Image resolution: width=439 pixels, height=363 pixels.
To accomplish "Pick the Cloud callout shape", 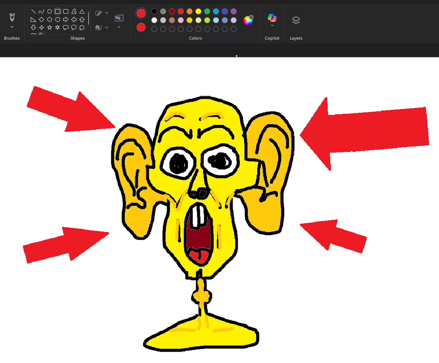I will (82, 28).
